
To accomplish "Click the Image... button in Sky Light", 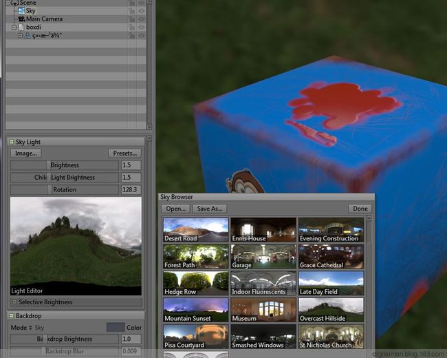I will 26,154.
